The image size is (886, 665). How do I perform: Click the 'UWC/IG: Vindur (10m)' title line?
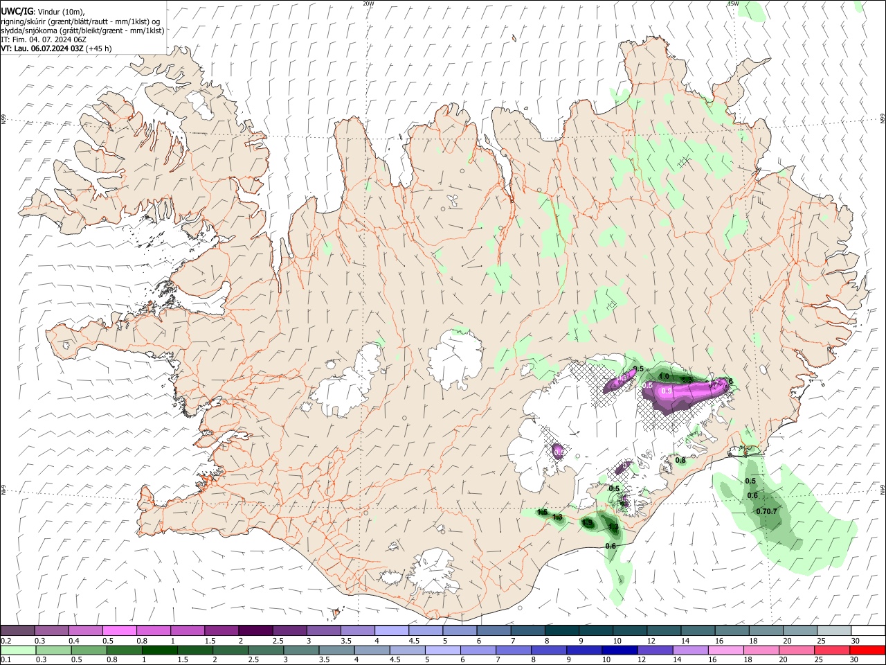pyautogui.click(x=43, y=12)
